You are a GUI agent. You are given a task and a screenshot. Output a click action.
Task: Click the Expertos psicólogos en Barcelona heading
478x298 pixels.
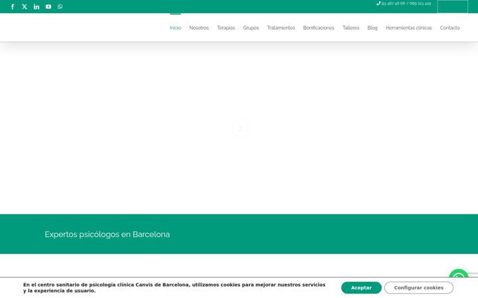[108, 234]
